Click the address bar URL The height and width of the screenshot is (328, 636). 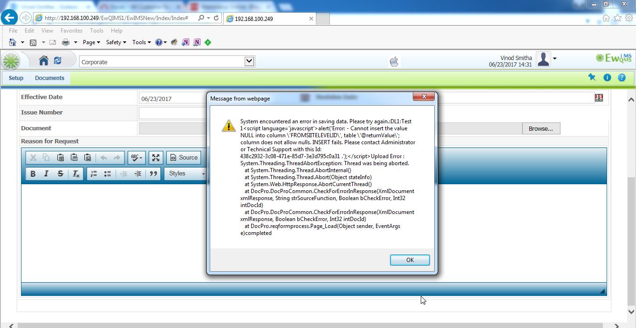(116, 18)
